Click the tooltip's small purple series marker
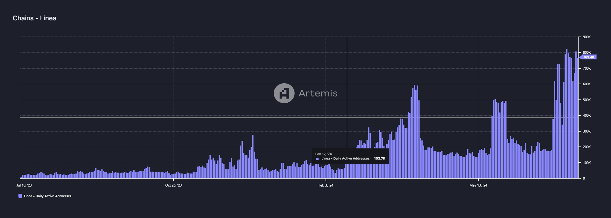This screenshot has height=218, width=611. 317,159
